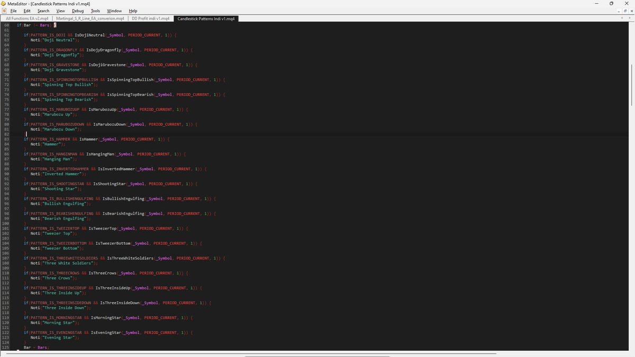Select the Candlestick Patterns Indi v1.mq4 tab

pos(207,19)
